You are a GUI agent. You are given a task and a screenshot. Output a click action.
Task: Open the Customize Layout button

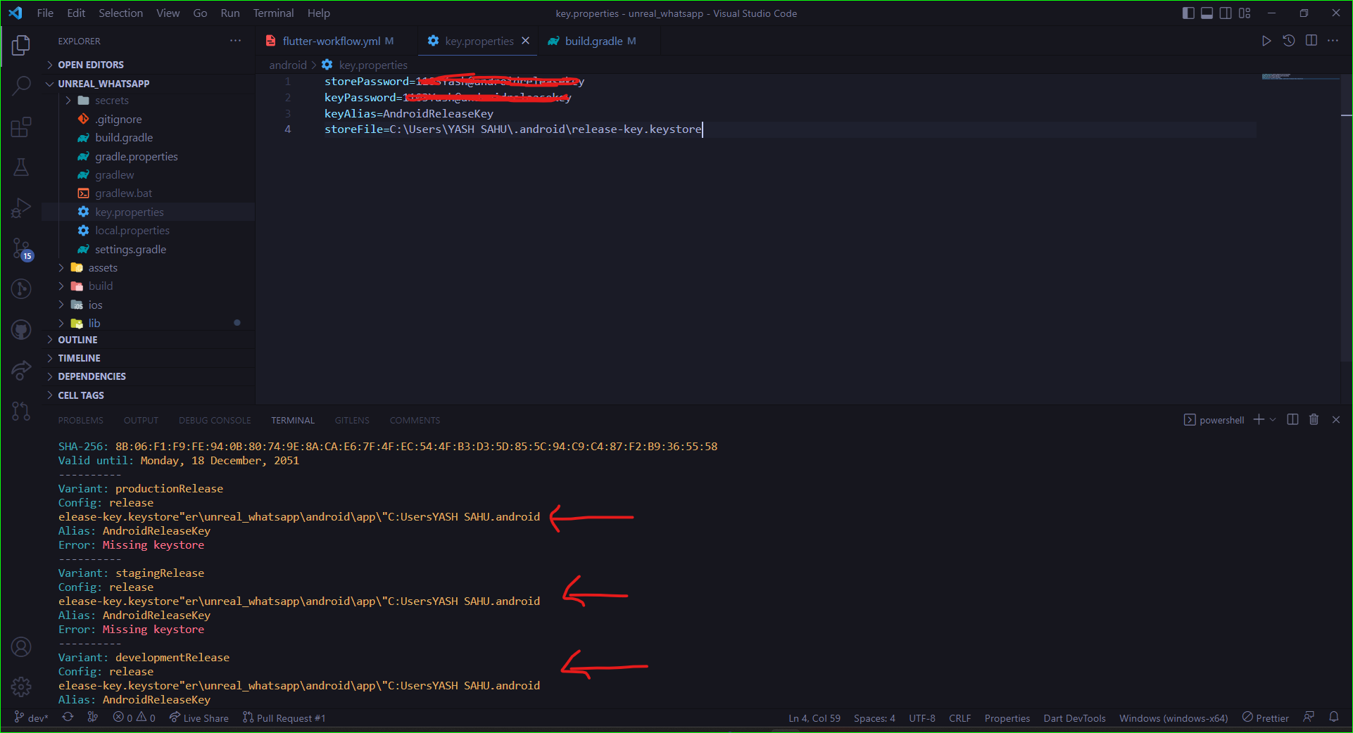1245,13
